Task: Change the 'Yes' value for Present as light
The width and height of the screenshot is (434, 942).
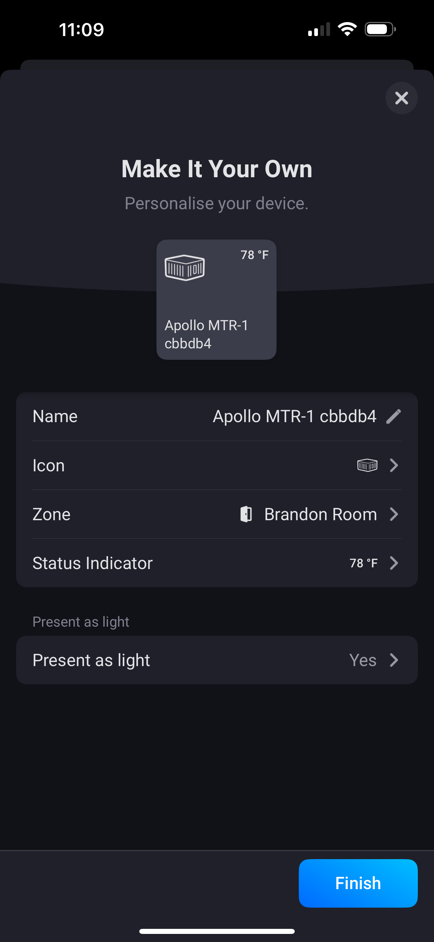Action: pos(362,660)
